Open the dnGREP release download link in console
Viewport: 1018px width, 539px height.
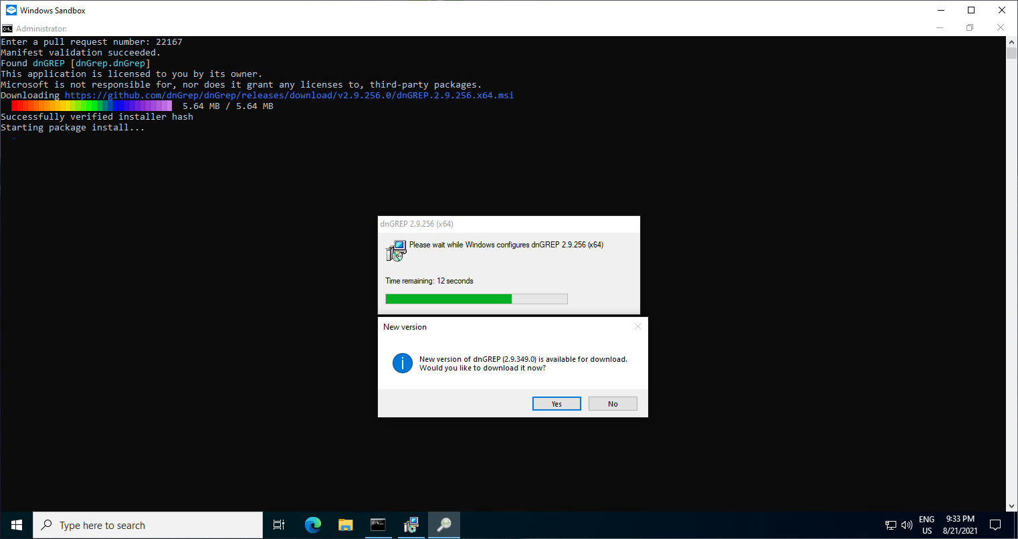click(288, 95)
